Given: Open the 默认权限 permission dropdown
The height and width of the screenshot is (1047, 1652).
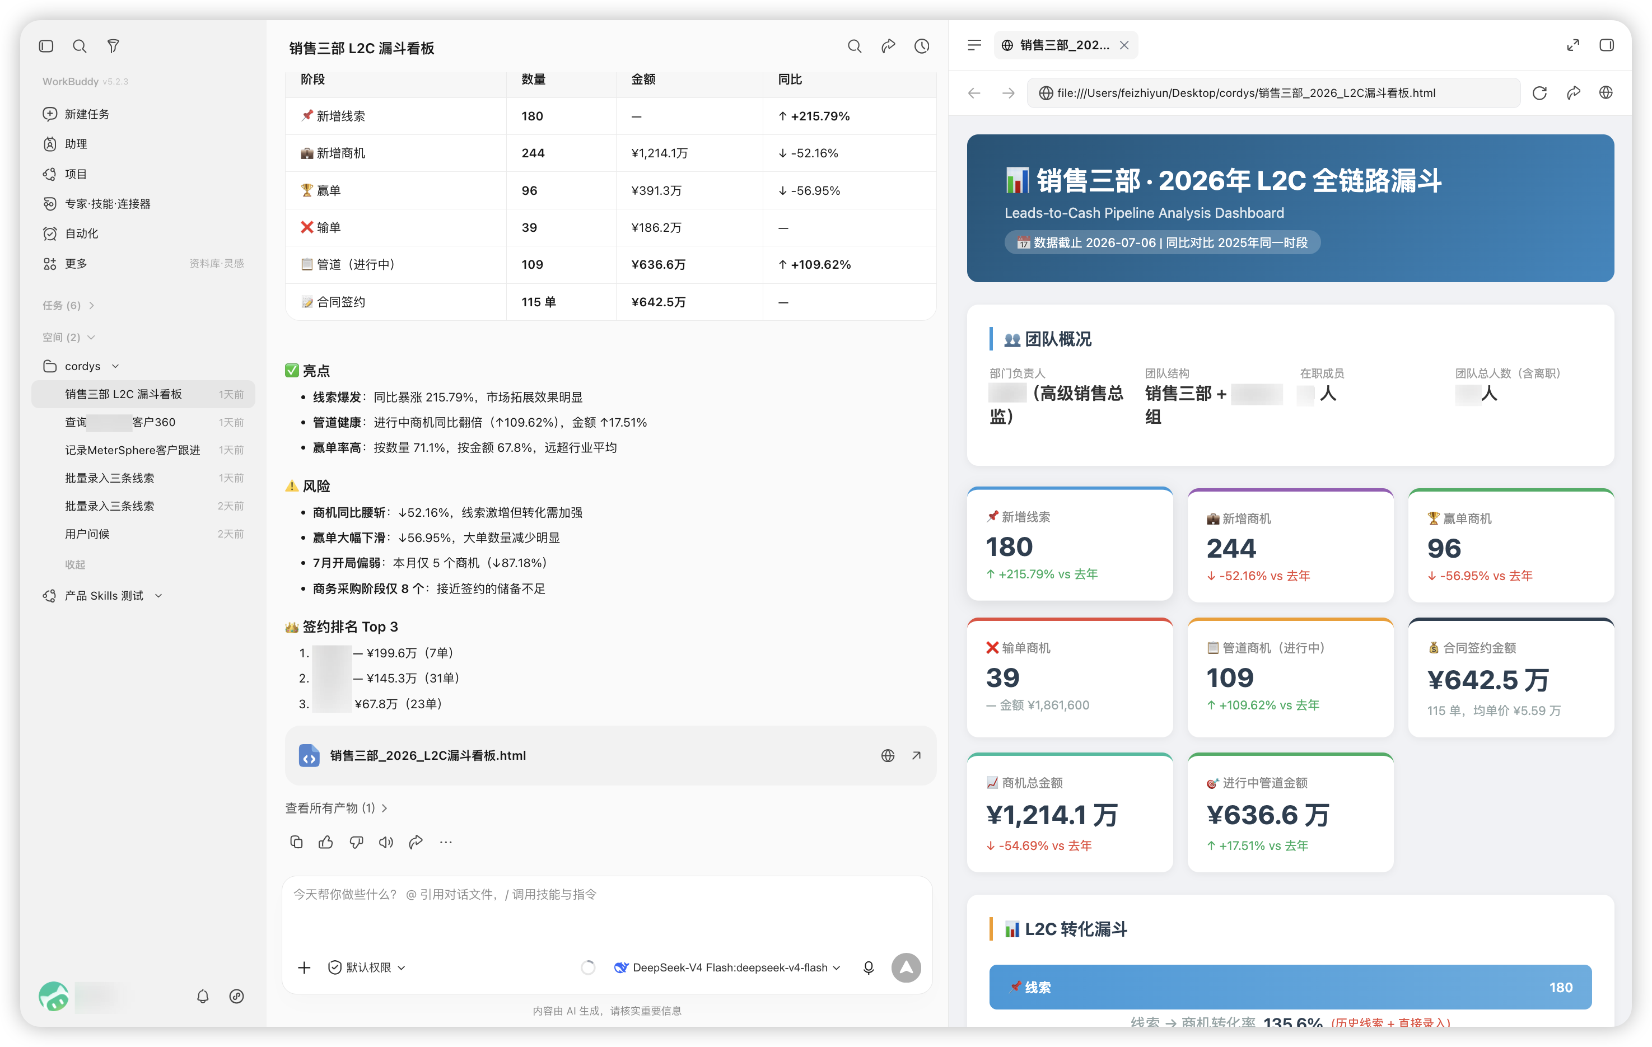Looking at the screenshot, I should [367, 967].
